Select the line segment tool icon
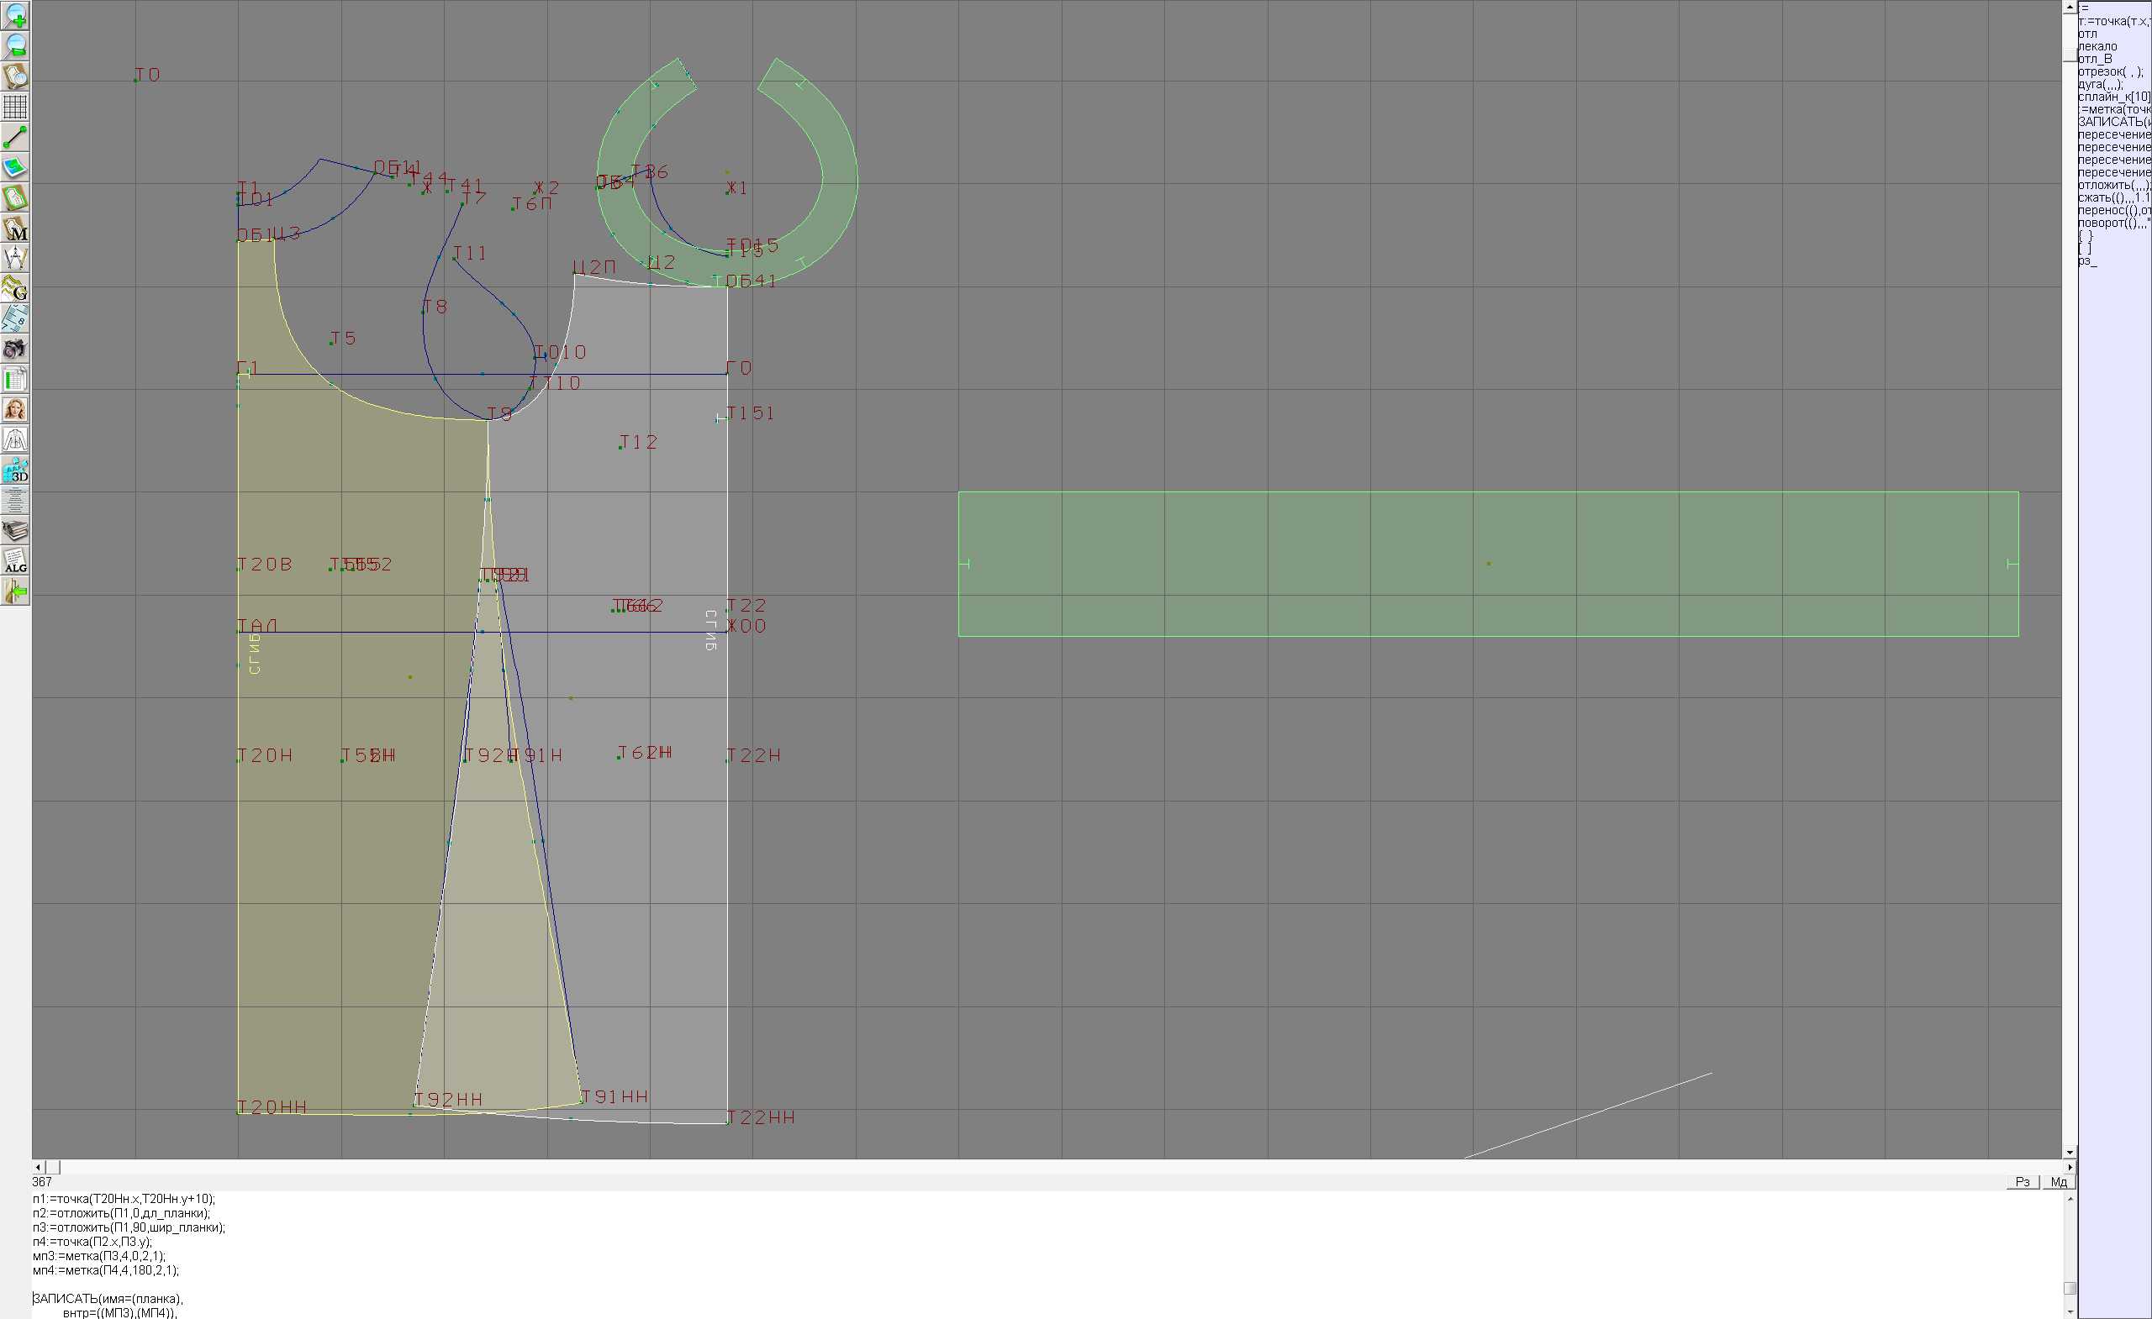 (x=15, y=137)
